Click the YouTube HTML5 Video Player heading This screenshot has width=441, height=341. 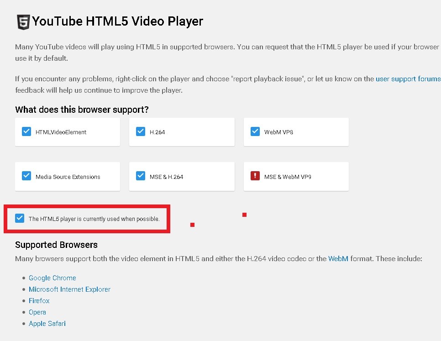click(118, 21)
